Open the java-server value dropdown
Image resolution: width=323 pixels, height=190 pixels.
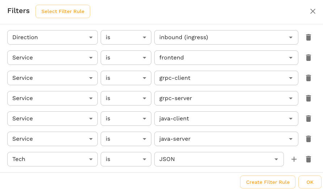click(x=226, y=139)
